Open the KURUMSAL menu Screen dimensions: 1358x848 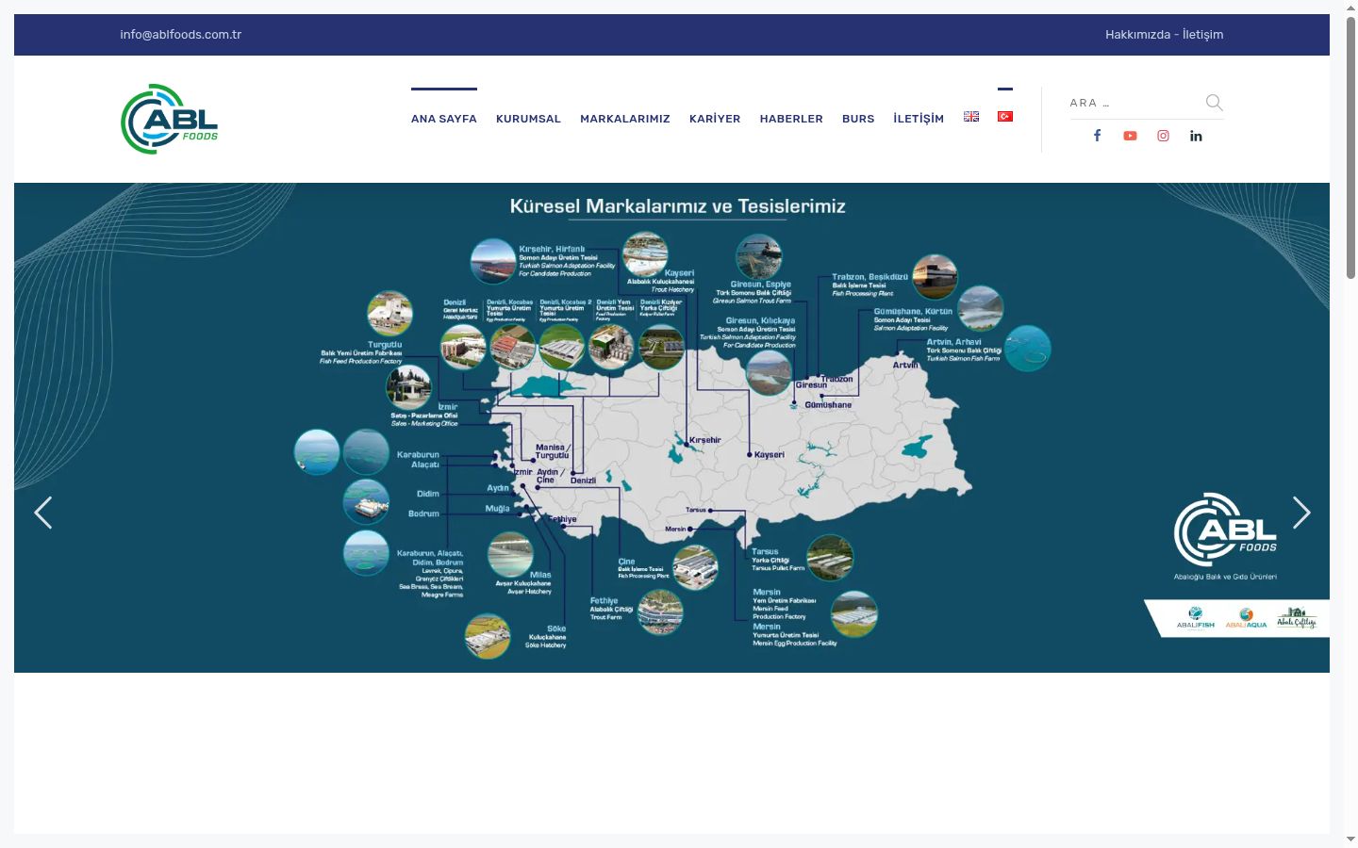528,119
